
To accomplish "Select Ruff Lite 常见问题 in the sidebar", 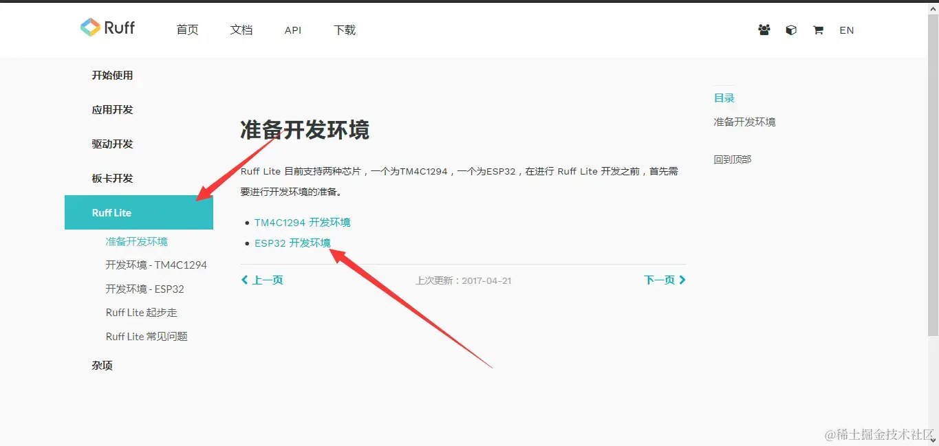I will 147,336.
